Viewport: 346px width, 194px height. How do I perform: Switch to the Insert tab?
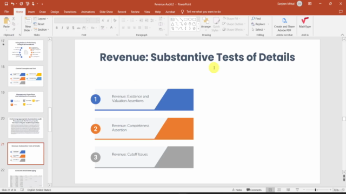31,12
